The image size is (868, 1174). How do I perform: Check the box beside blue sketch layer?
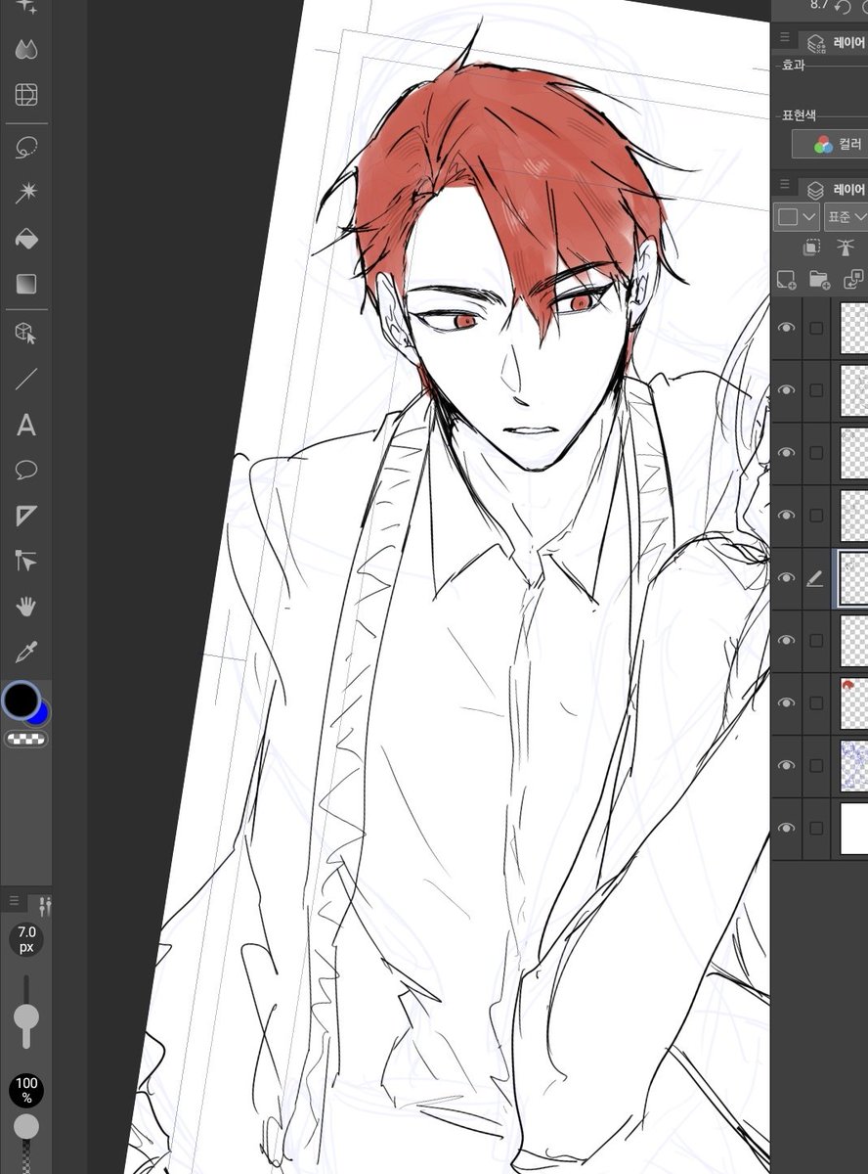[x=816, y=765]
